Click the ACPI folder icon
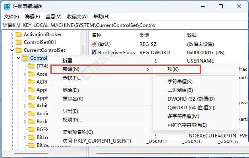 click(31, 82)
